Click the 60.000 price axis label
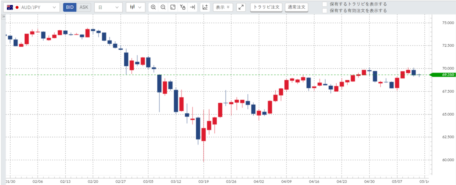 pyautogui.click(x=448, y=160)
